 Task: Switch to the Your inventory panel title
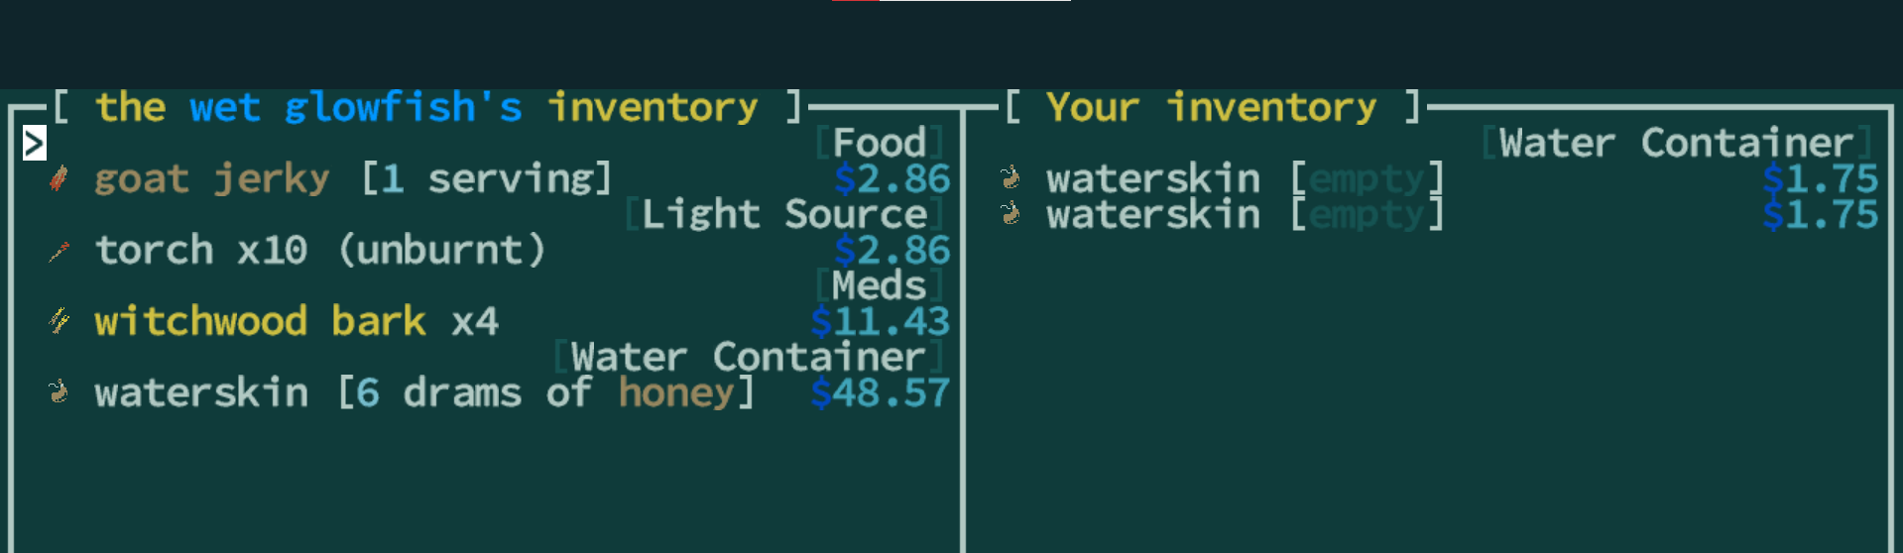pos(1211,107)
